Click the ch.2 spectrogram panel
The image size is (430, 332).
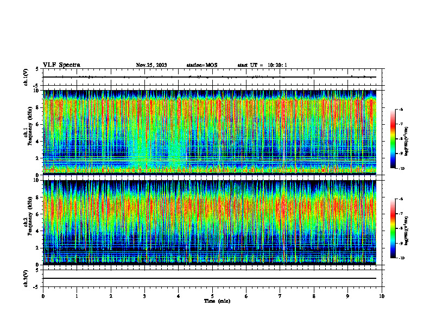tap(210, 222)
